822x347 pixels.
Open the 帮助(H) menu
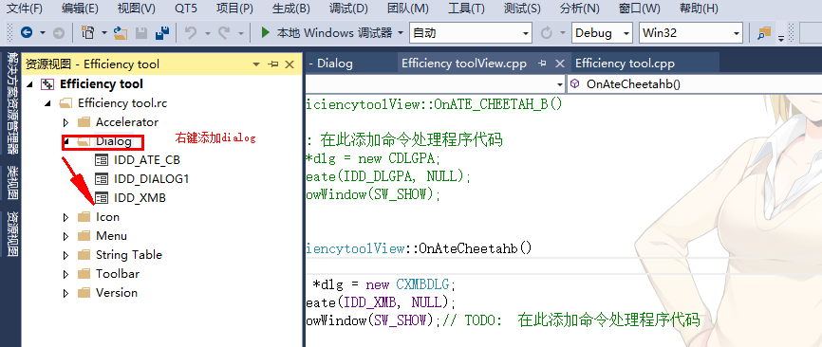click(x=699, y=9)
